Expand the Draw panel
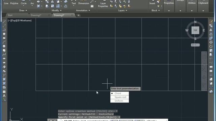Image resolution: width=216 pixels, height=121 pixels. (x=23, y=10)
